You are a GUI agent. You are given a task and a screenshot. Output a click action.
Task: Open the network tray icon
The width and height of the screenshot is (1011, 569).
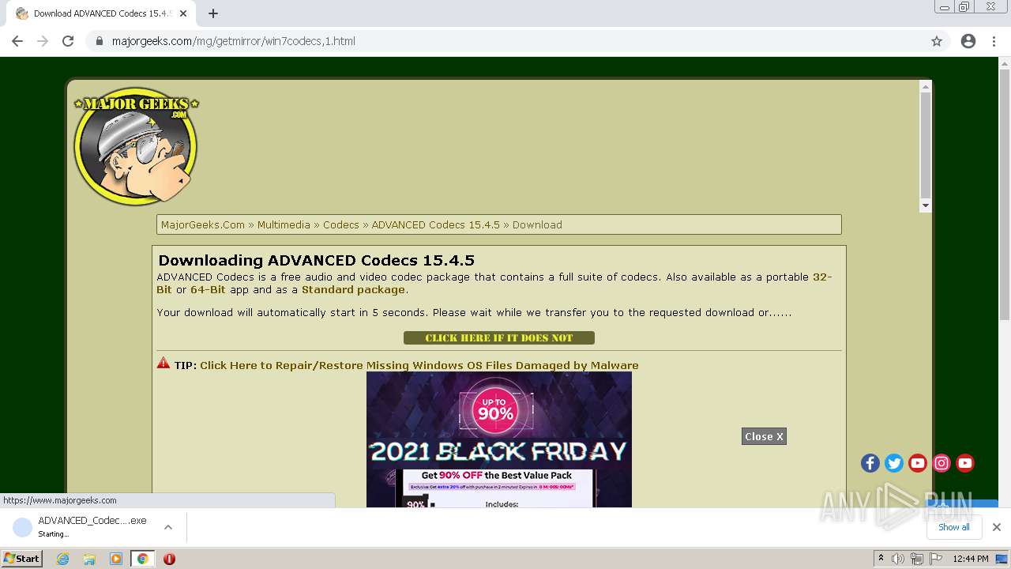pyautogui.click(x=917, y=559)
